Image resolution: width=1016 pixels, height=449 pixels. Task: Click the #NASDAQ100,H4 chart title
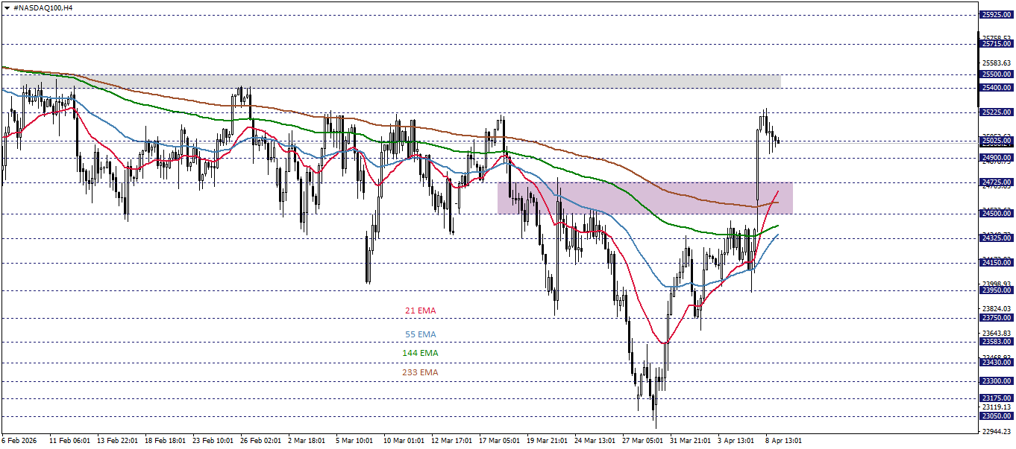(x=41, y=7)
